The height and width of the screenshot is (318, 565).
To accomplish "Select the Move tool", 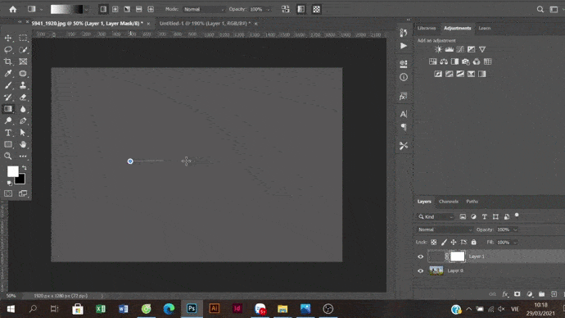I will pyautogui.click(x=8, y=38).
